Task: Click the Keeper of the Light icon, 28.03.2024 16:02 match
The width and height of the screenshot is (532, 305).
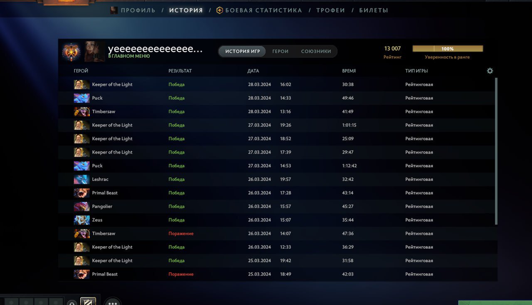Action: [x=81, y=85]
